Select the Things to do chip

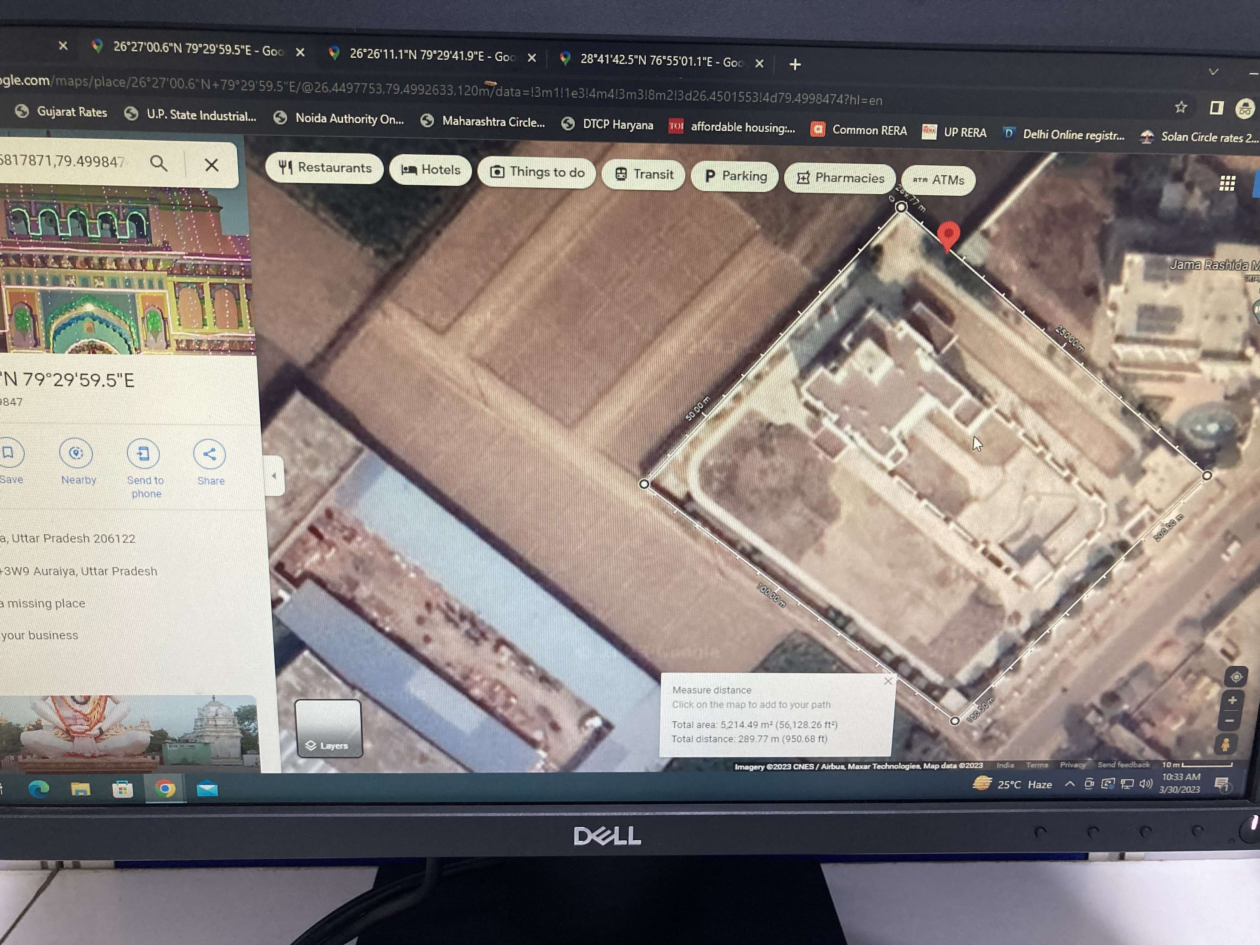click(537, 172)
